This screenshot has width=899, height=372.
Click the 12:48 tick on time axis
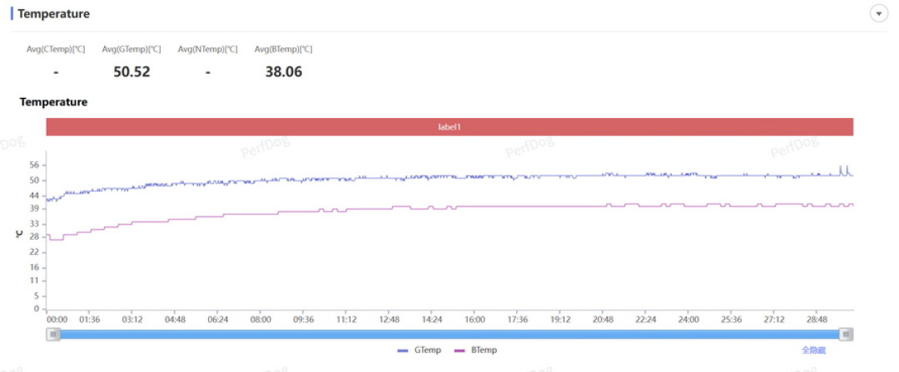389,320
